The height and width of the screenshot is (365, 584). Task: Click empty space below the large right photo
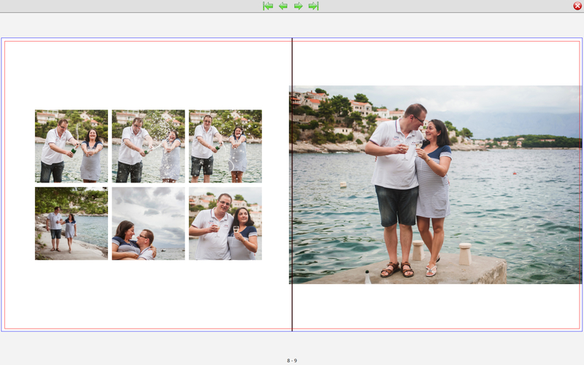point(435,307)
